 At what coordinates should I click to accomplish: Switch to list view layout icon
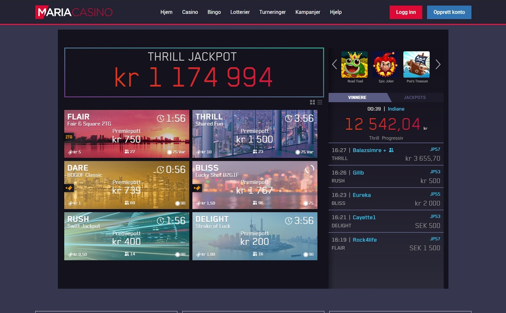click(x=320, y=102)
